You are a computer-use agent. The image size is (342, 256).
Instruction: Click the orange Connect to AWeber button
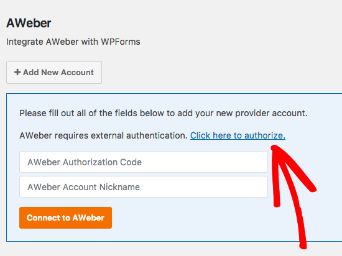point(66,217)
